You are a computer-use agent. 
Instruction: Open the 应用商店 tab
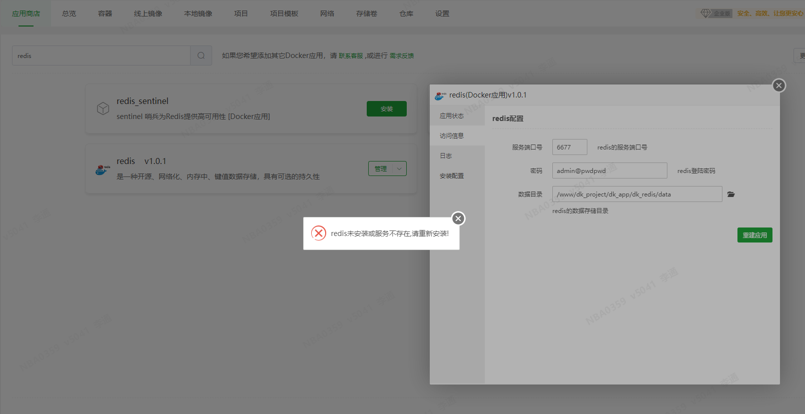pos(26,13)
